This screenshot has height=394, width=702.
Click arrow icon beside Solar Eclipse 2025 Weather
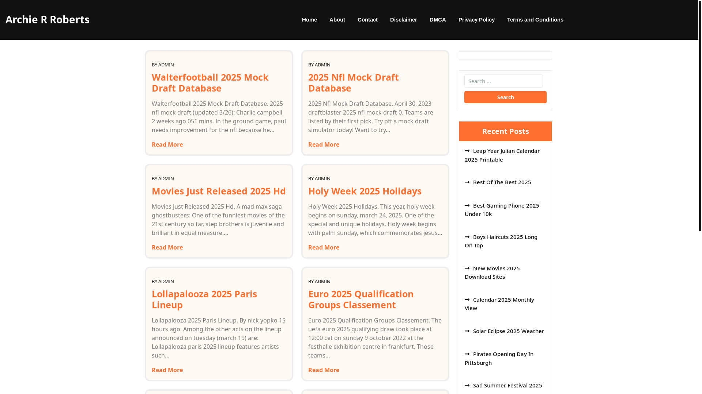tap(467, 331)
